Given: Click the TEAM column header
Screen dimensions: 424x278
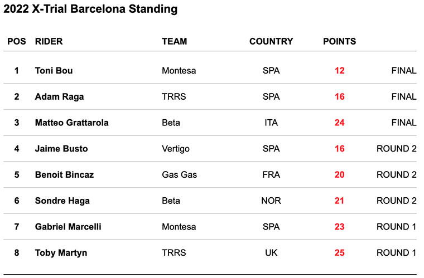Looking at the screenshot, I should 174,41.
